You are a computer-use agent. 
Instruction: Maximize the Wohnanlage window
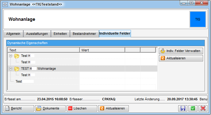pyautogui.click(x=191, y=3)
